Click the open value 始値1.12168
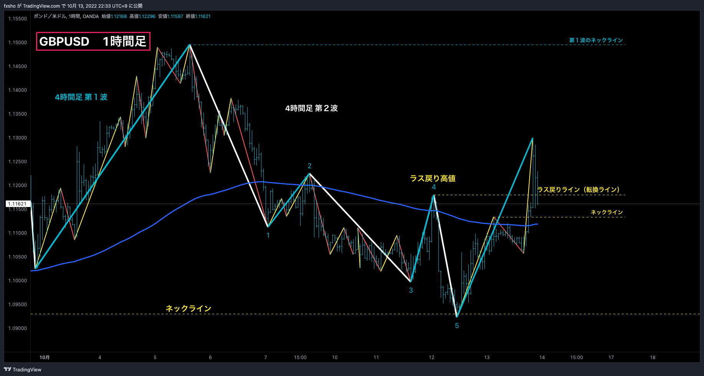The width and height of the screenshot is (704, 376). coord(114,16)
